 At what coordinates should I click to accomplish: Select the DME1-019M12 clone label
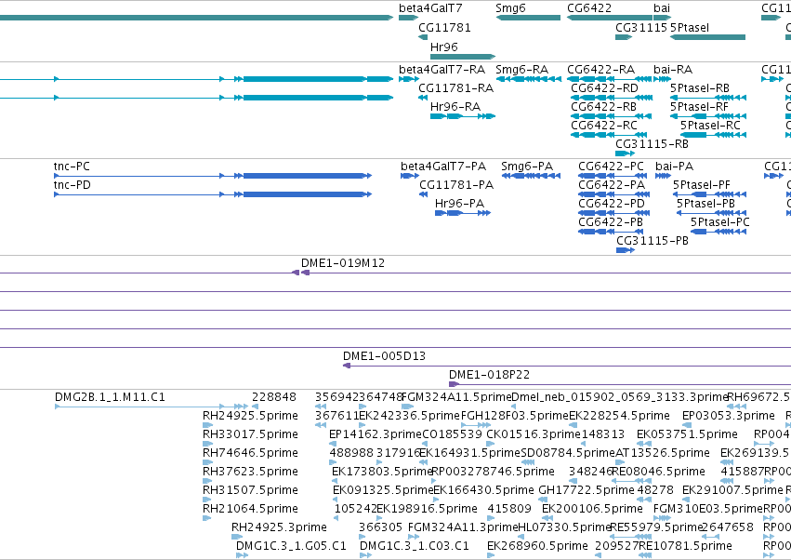[343, 263]
